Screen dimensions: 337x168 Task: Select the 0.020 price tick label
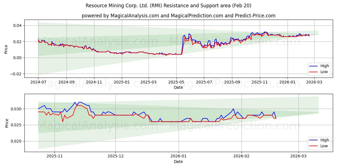17,141
